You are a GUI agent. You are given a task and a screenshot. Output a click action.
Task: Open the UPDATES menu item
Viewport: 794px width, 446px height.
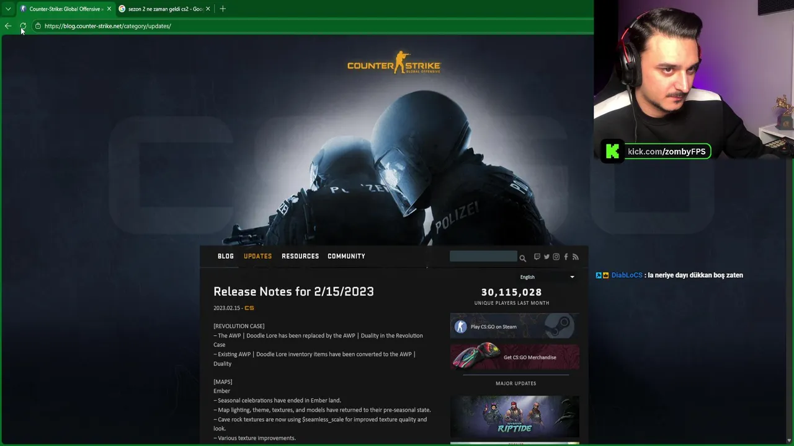point(258,256)
